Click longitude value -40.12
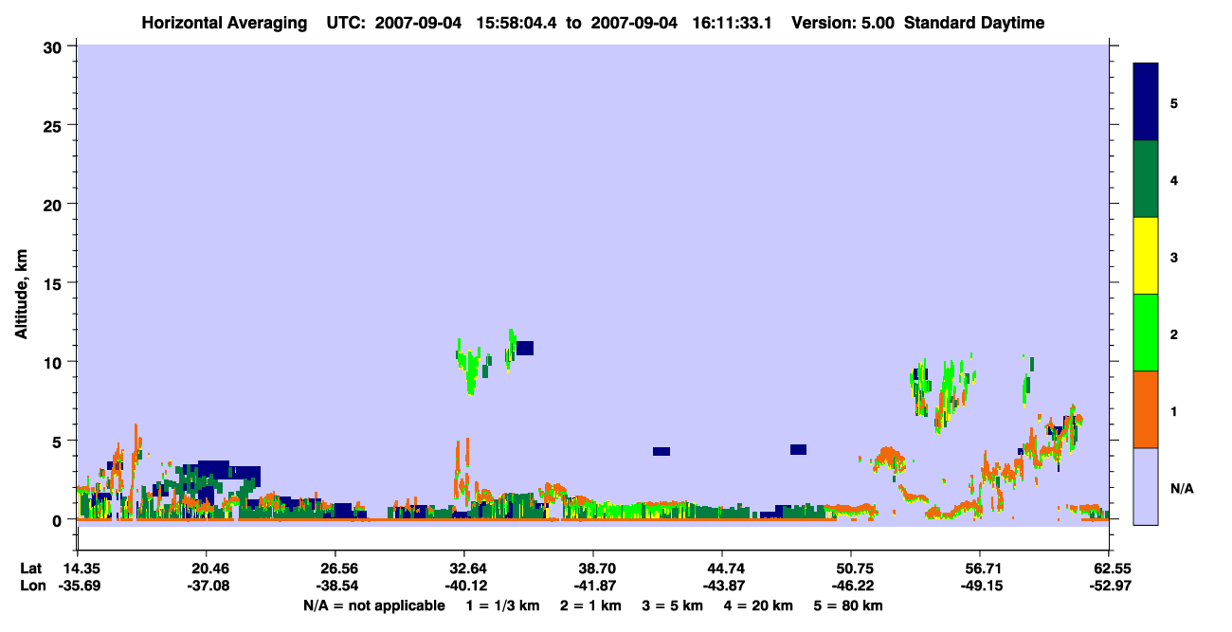The width and height of the screenshot is (1232, 632). (x=464, y=586)
